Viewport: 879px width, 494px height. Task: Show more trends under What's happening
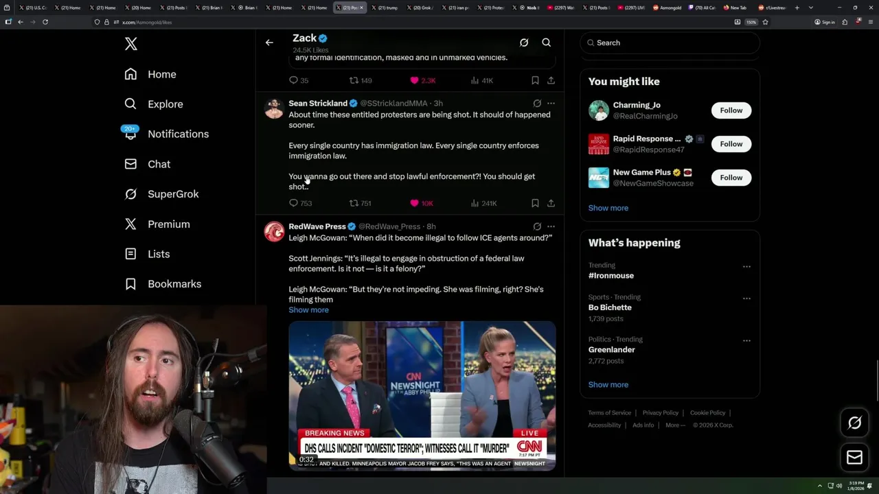tap(608, 385)
